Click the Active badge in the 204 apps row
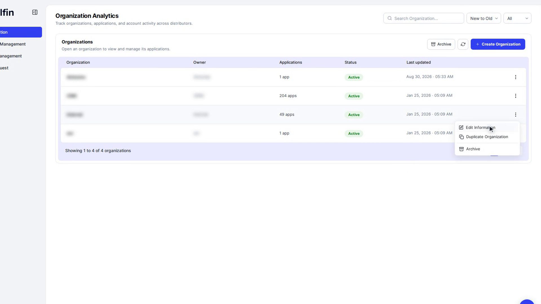The height and width of the screenshot is (304, 541). pyautogui.click(x=354, y=96)
